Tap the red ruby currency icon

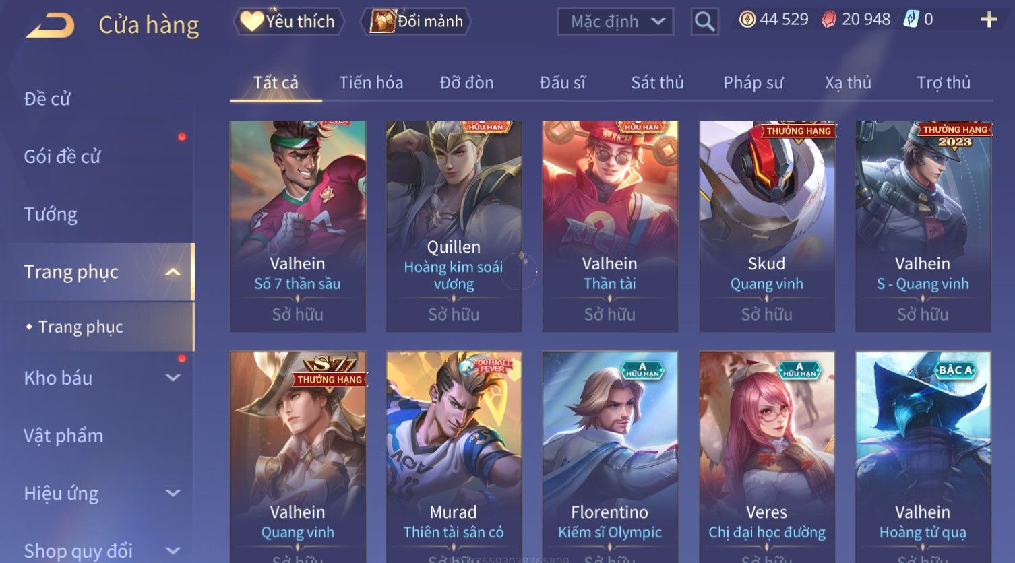828,20
